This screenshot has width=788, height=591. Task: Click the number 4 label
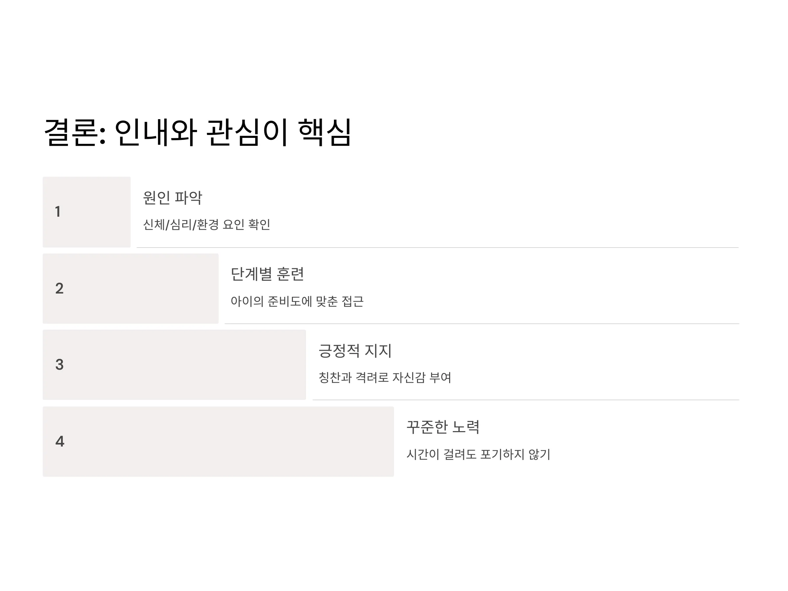pyautogui.click(x=60, y=441)
